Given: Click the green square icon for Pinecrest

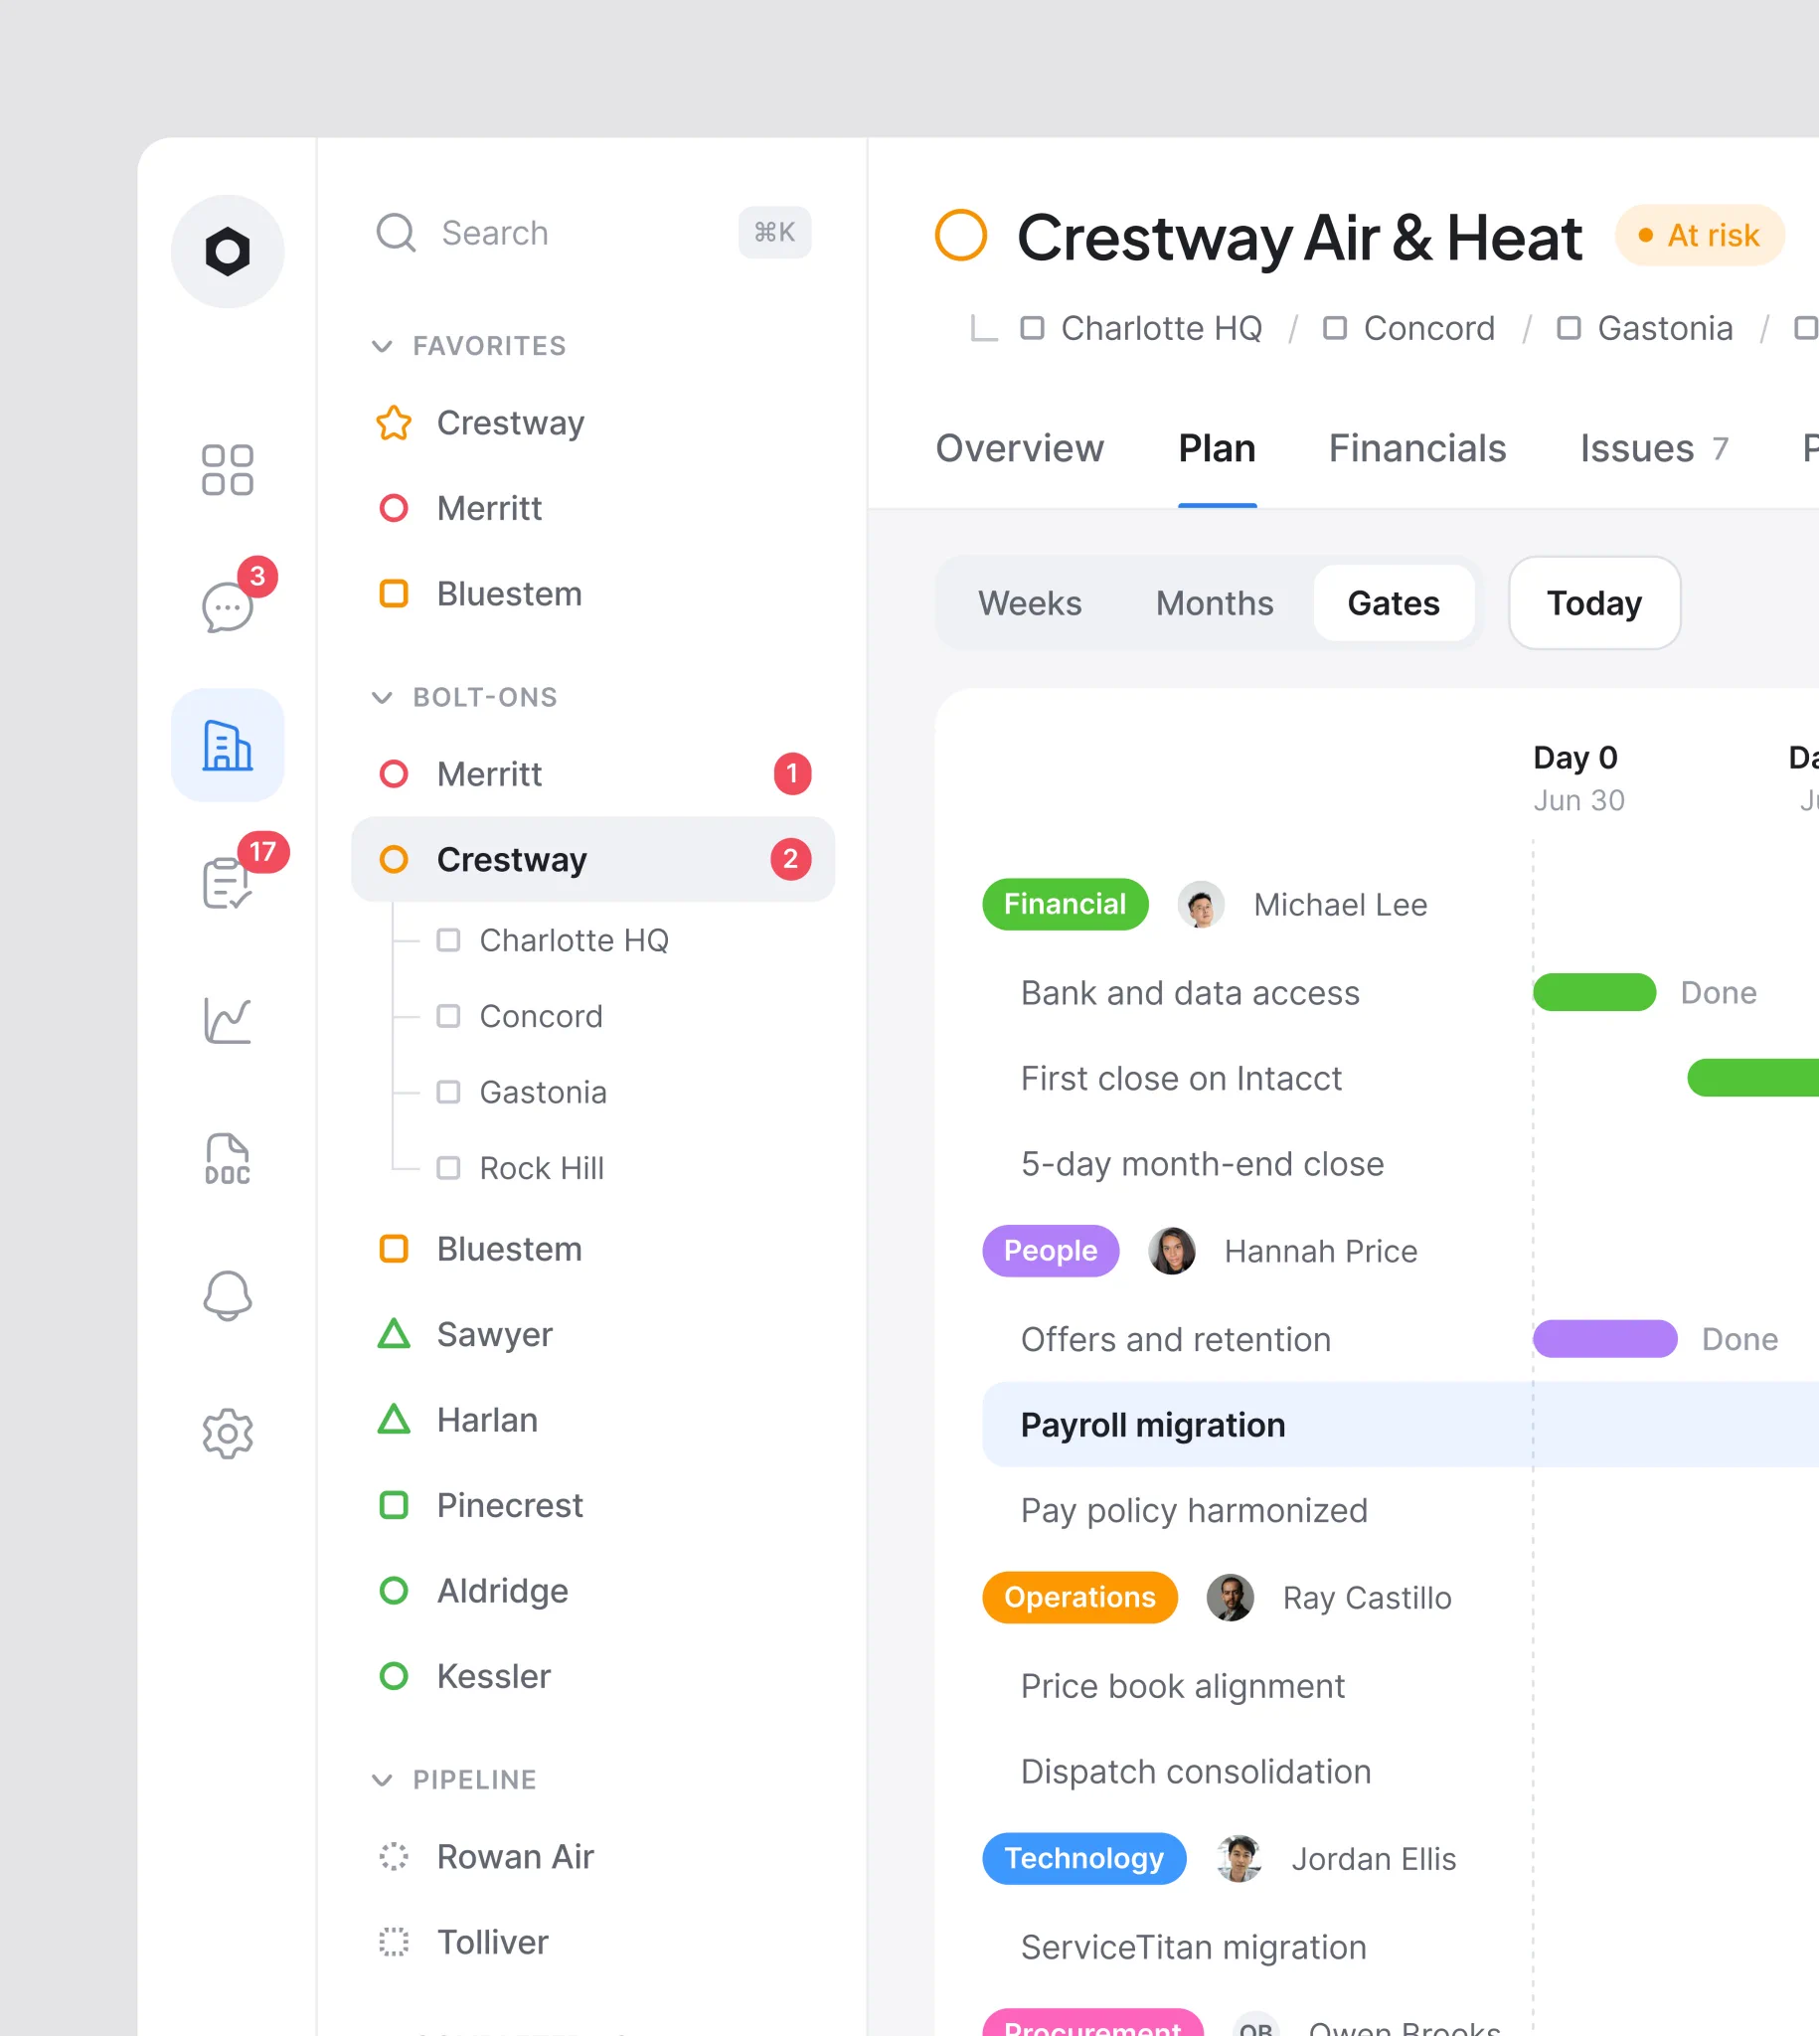Looking at the screenshot, I should [x=394, y=1505].
